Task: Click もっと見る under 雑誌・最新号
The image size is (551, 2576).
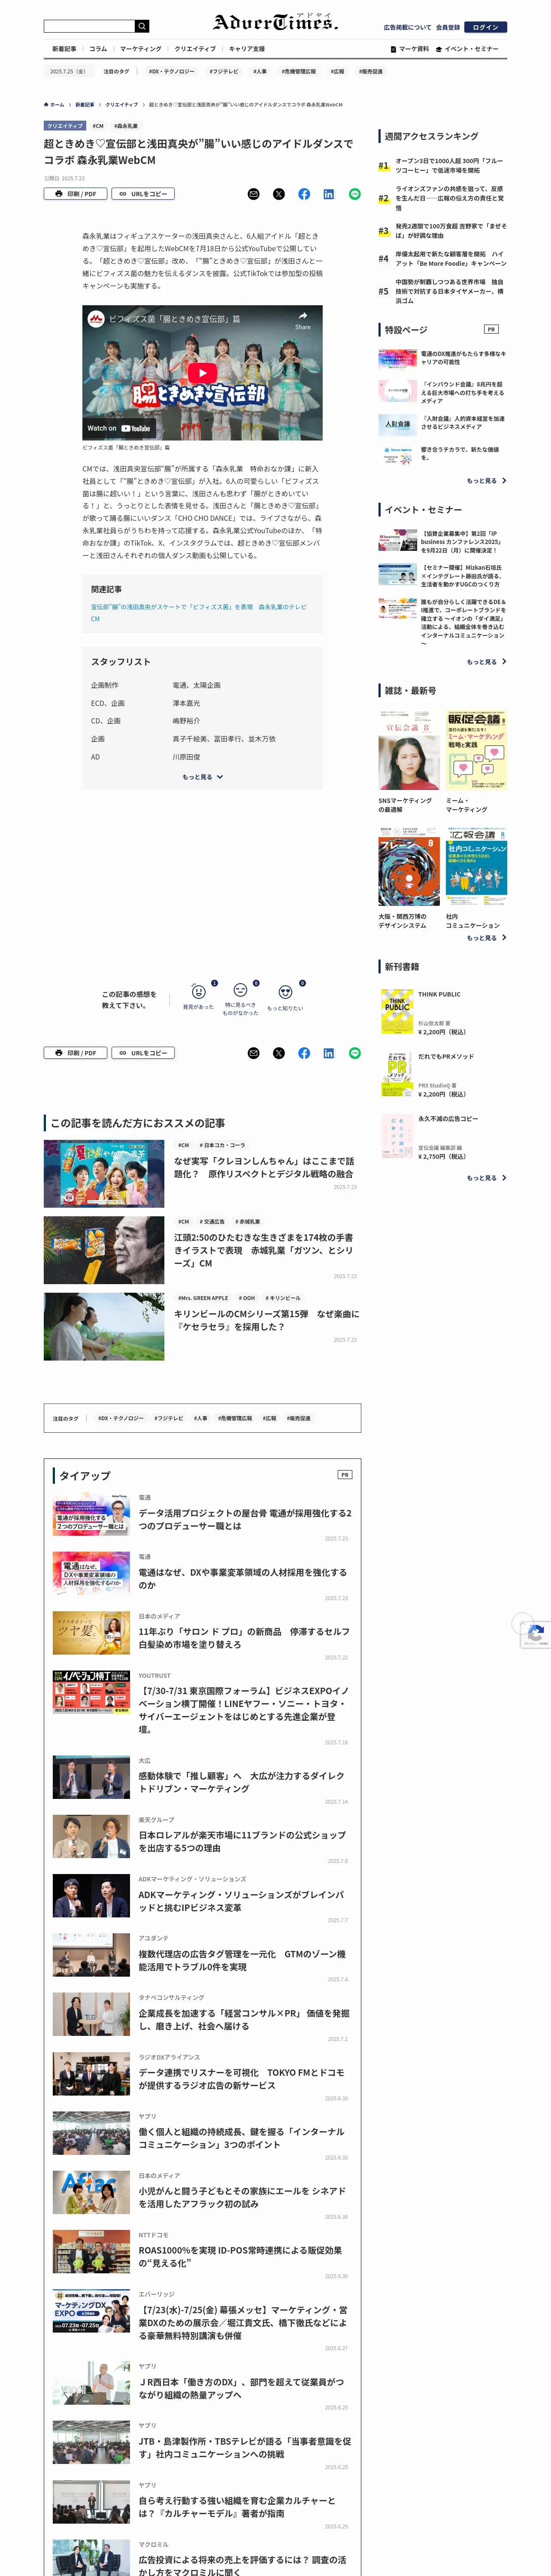Action: (x=487, y=938)
